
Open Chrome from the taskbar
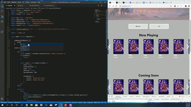click(x=27, y=105)
